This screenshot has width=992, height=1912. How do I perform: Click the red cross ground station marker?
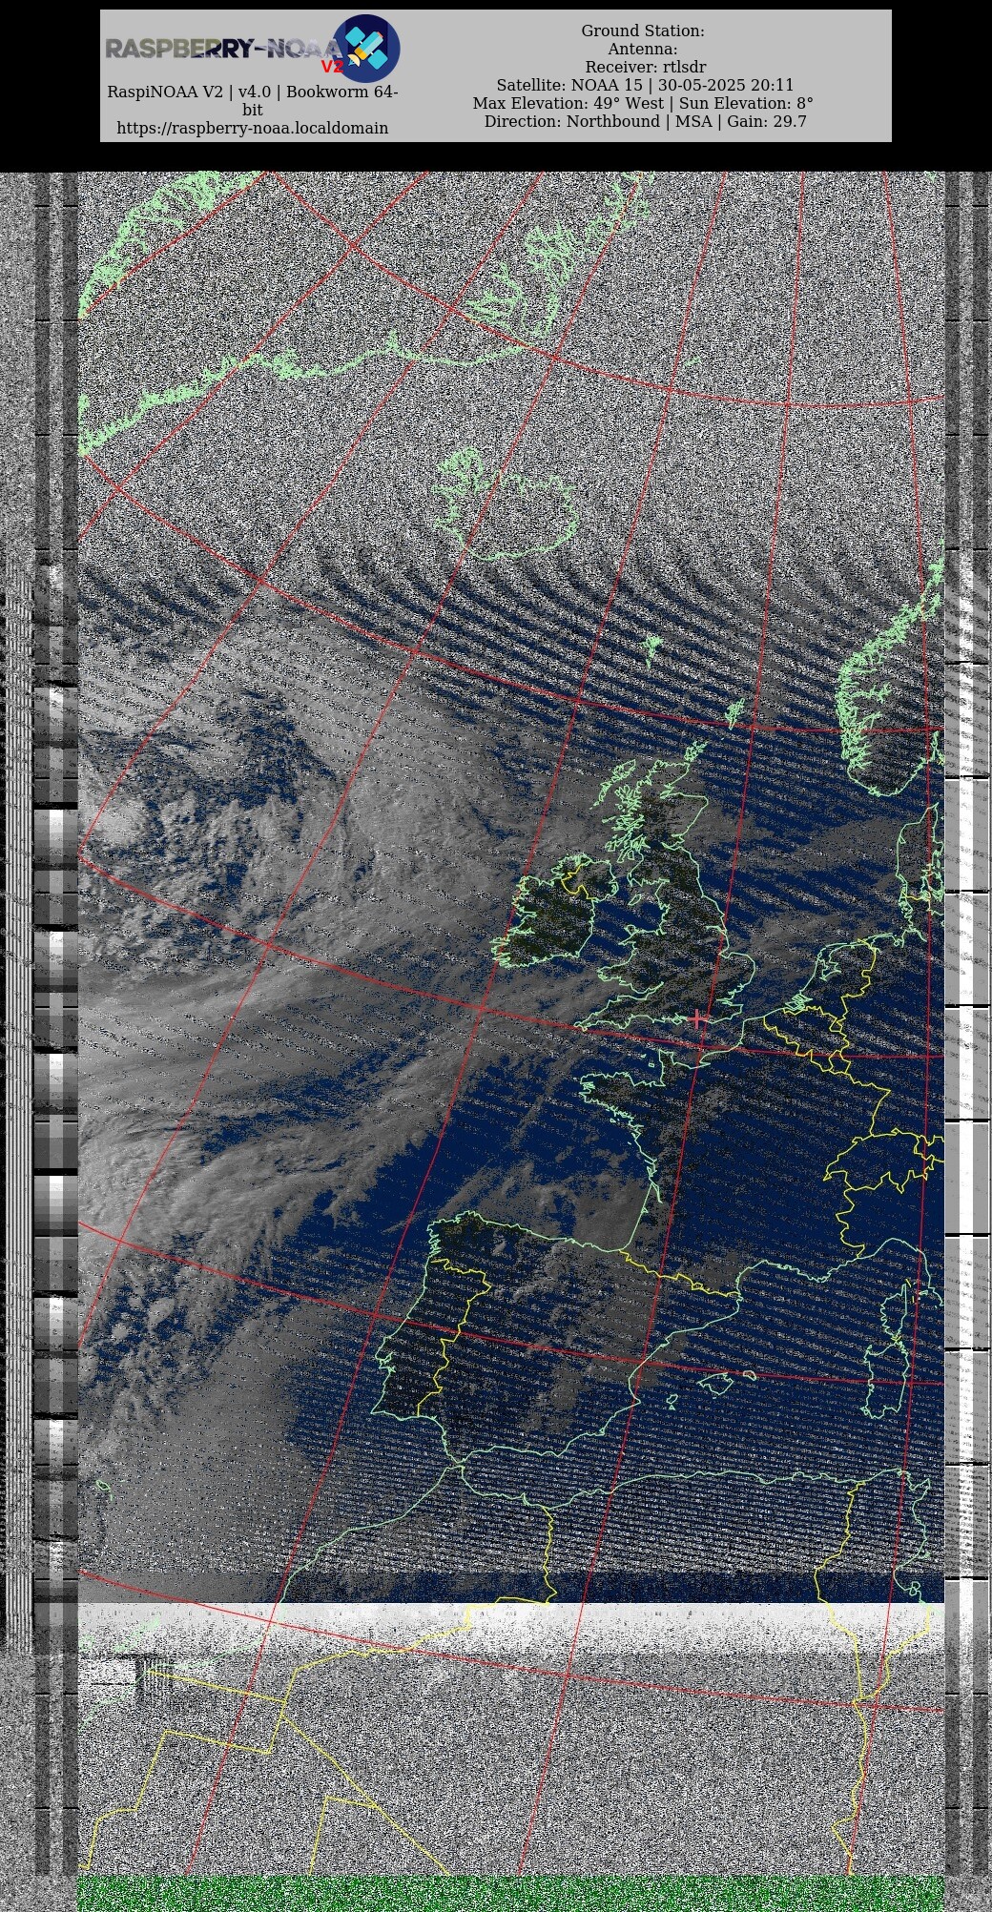[x=699, y=1019]
